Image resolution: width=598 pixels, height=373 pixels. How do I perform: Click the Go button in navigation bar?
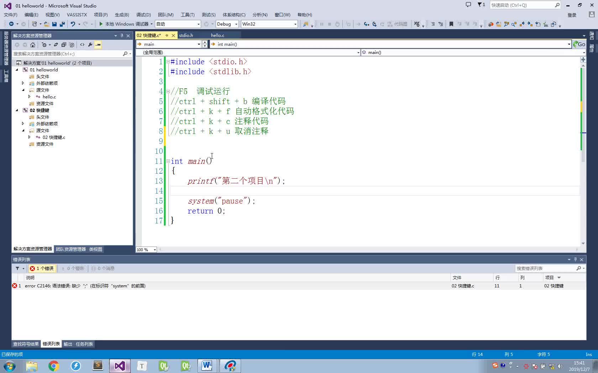click(579, 44)
